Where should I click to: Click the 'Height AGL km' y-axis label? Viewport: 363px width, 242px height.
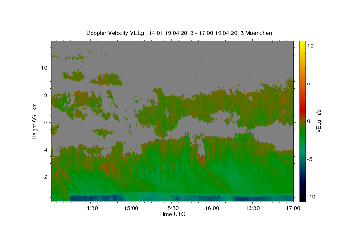coord(35,121)
